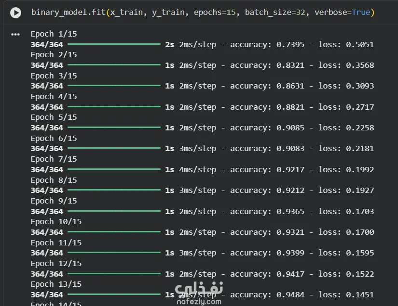The height and width of the screenshot is (306, 398).
Task: Click loss value 0.5051
Action: (x=360, y=45)
